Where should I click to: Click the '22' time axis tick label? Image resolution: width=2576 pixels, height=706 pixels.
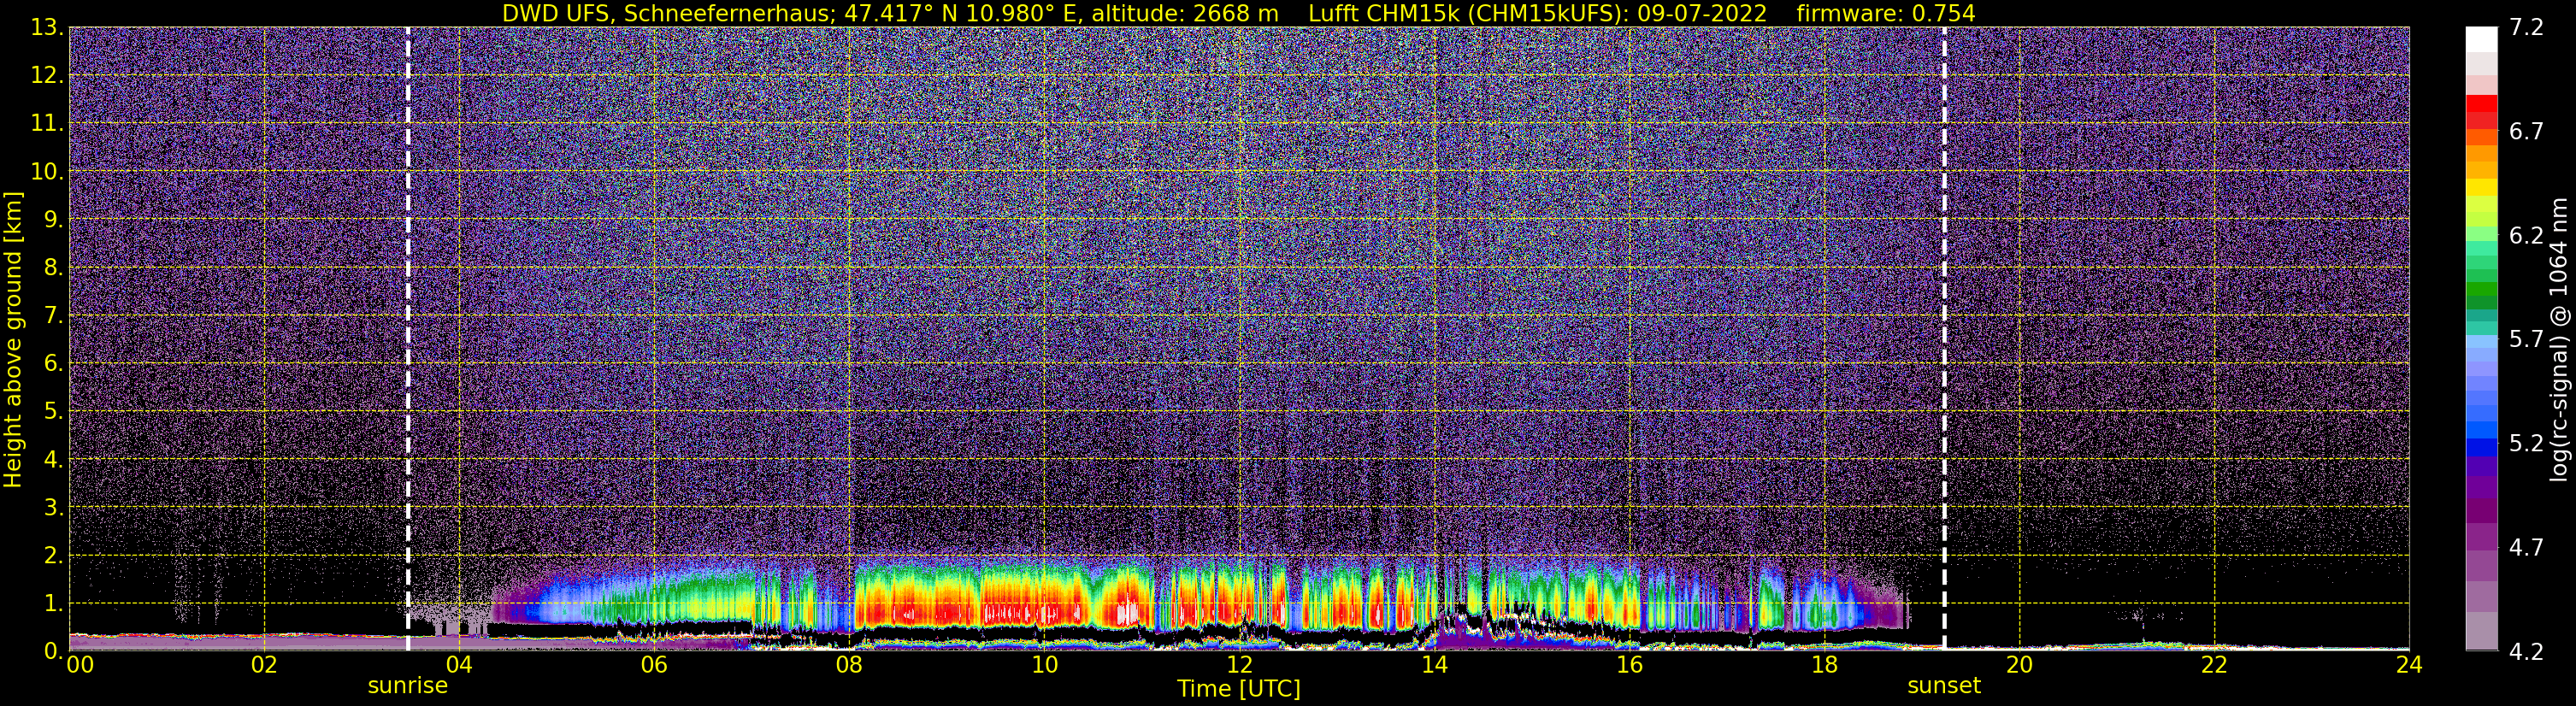[x=2214, y=666]
